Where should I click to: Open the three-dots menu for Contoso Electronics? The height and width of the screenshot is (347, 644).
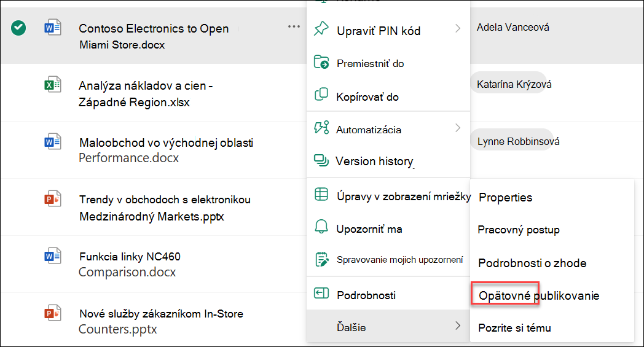[x=294, y=26]
